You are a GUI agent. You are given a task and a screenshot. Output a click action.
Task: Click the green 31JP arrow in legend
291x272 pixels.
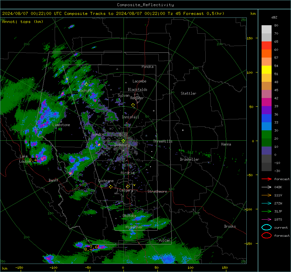coord(266,211)
